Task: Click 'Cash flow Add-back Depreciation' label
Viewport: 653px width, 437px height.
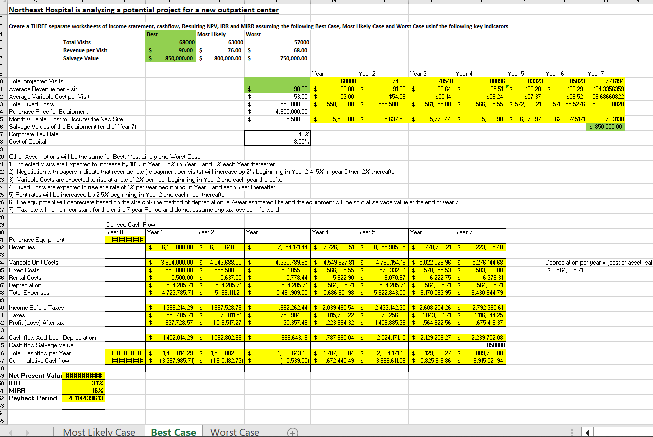Action: (52, 338)
